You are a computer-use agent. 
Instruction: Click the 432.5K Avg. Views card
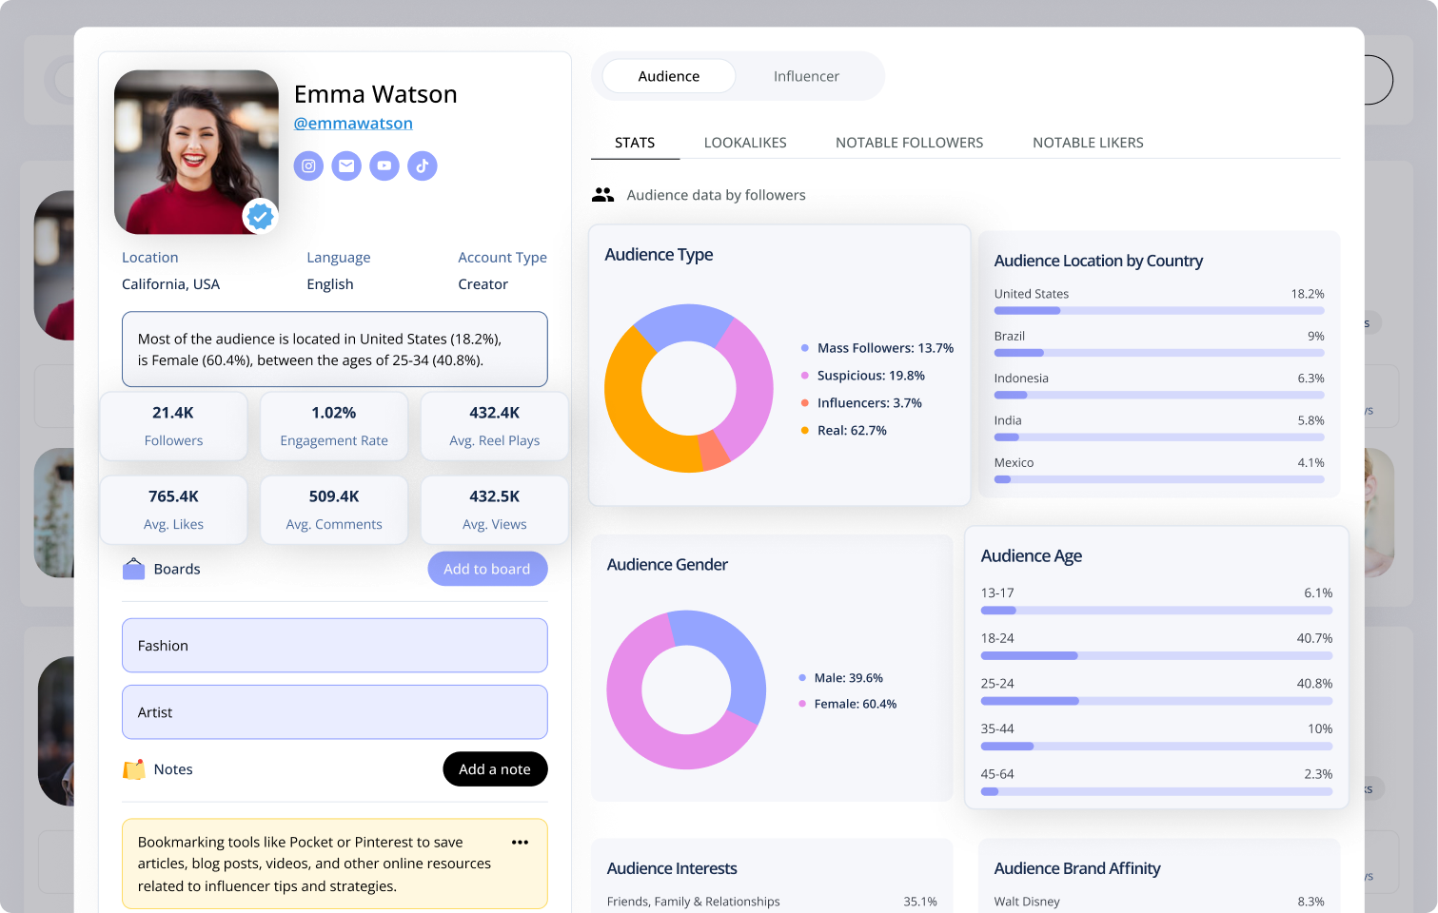[495, 510]
